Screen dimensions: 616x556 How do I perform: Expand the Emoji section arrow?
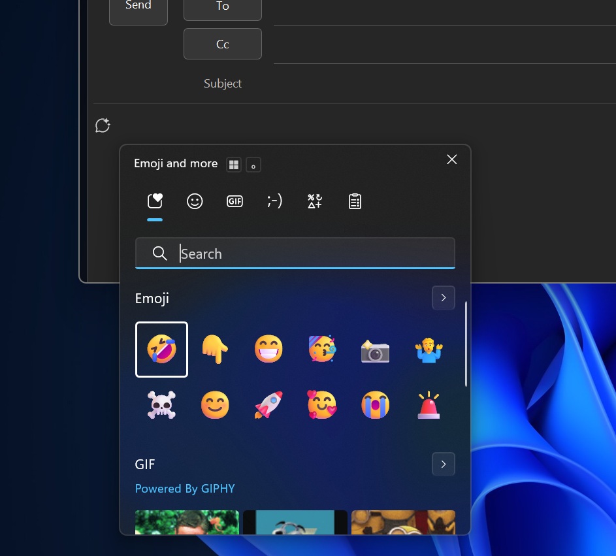pyautogui.click(x=444, y=298)
